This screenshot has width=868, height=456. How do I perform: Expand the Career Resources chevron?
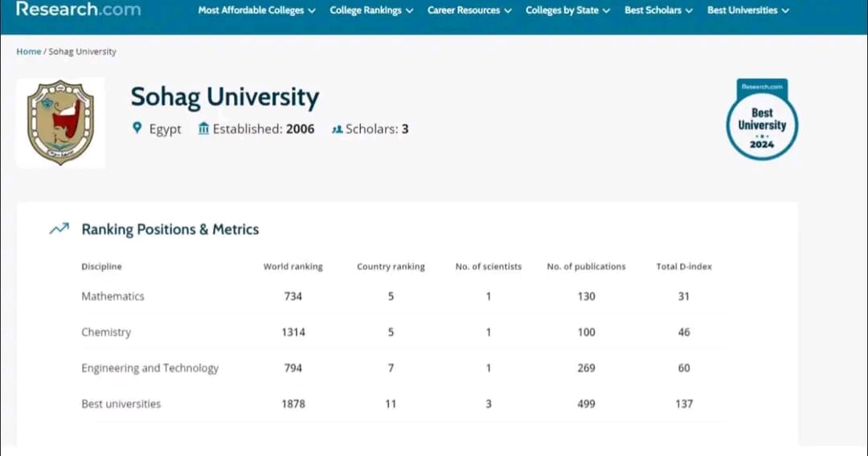[508, 10]
